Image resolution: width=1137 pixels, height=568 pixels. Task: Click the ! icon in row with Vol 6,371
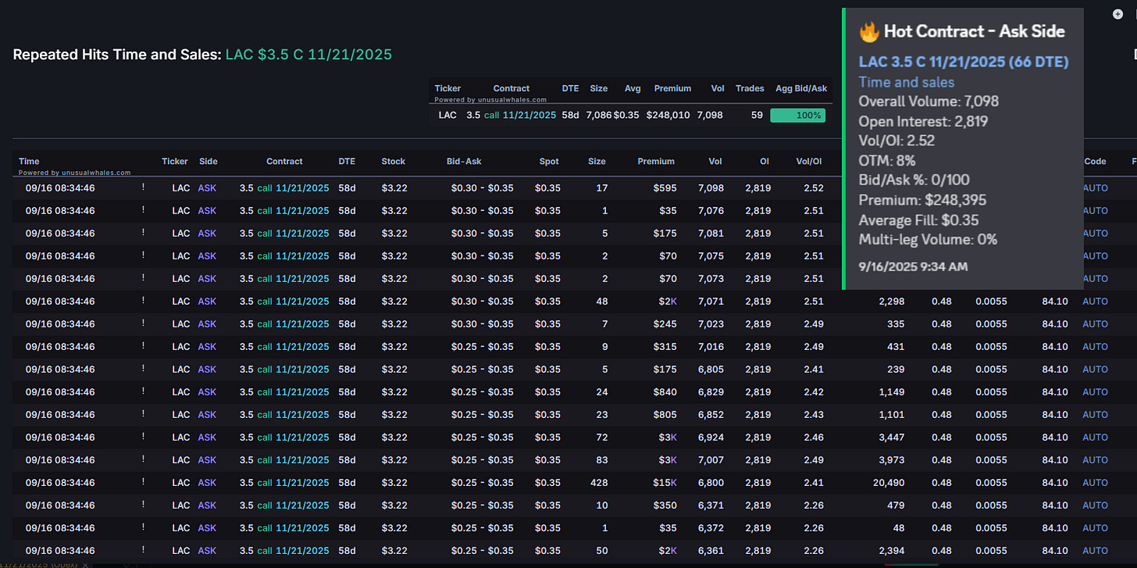[143, 505]
